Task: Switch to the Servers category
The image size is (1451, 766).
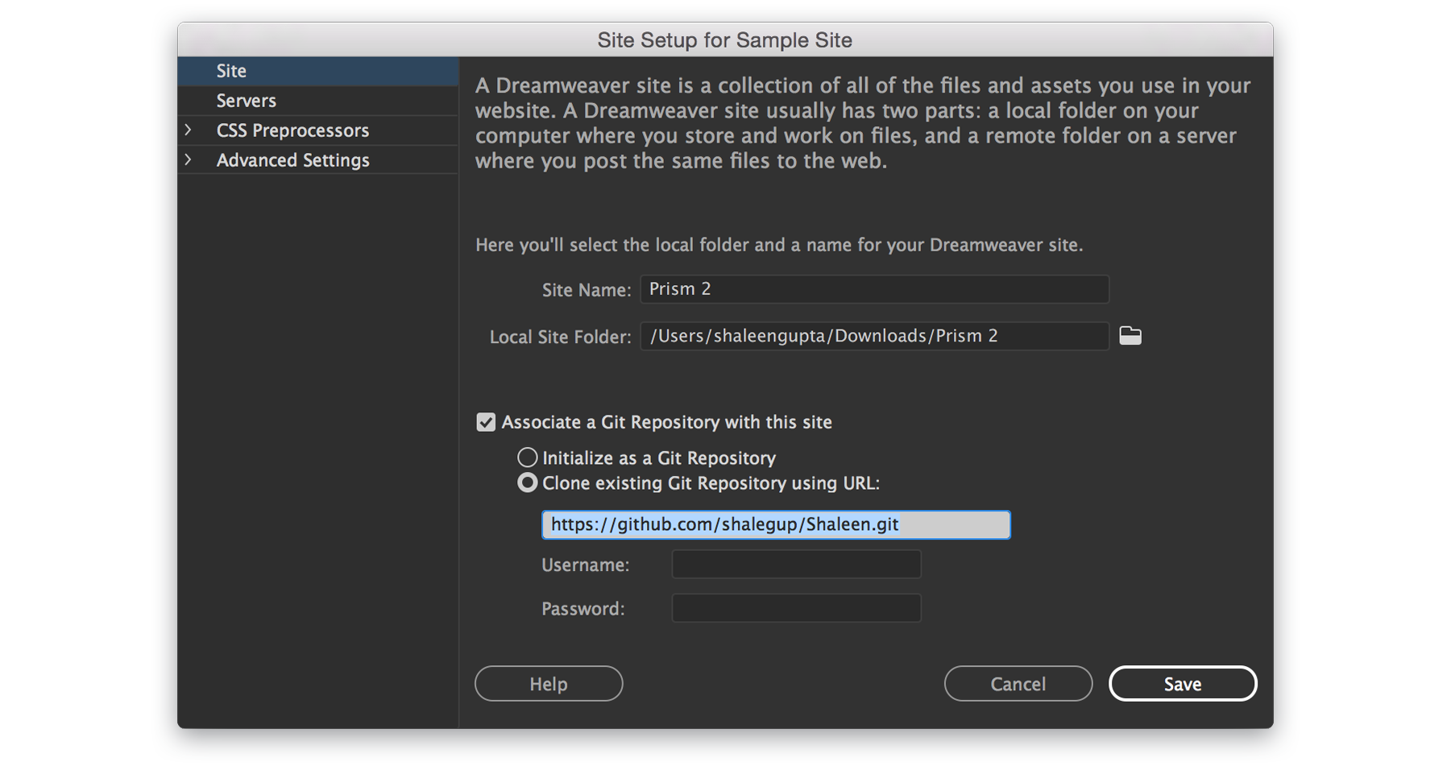Action: point(246,100)
